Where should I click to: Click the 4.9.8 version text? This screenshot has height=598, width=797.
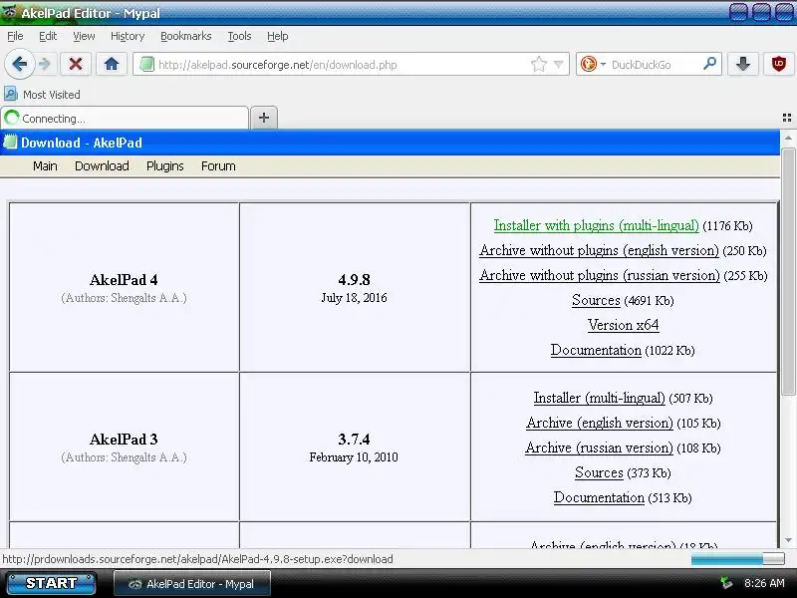(354, 280)
